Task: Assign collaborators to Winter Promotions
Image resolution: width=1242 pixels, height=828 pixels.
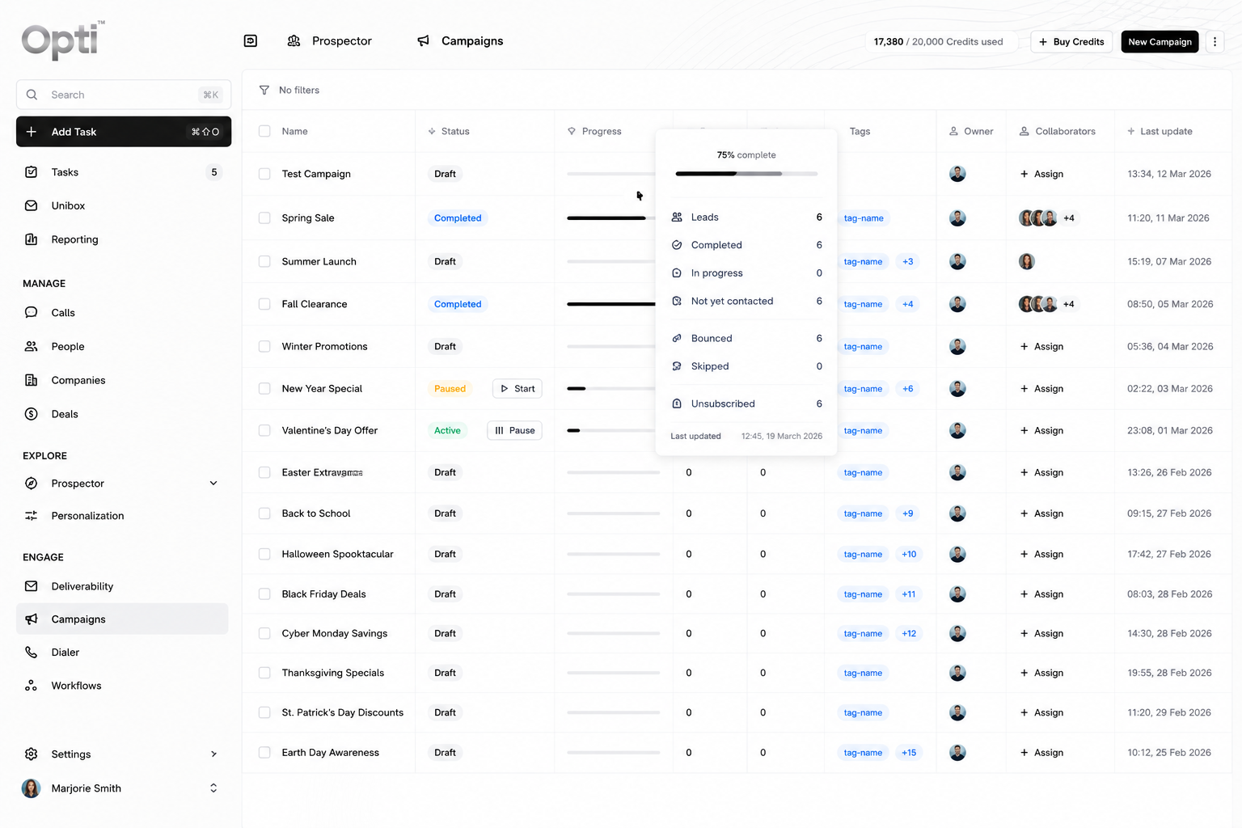Action: pos(1041,346)
